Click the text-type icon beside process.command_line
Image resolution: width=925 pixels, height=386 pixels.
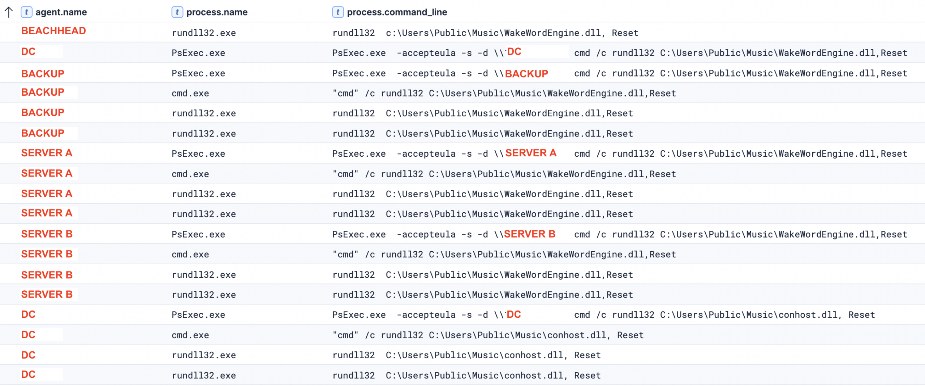pos(337,12)
